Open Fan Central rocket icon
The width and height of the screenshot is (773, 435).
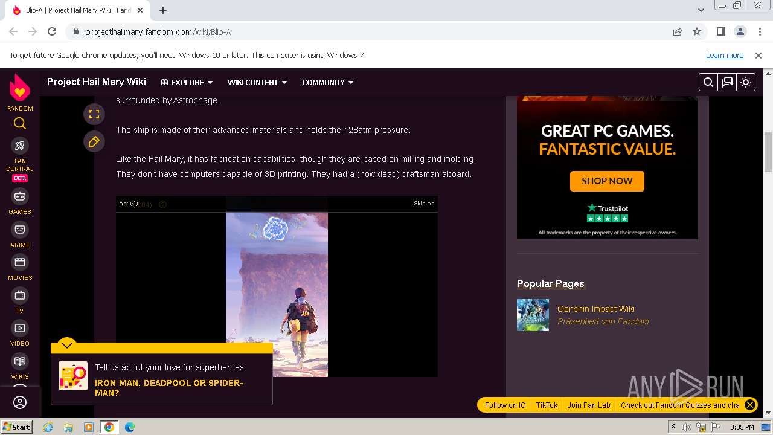coord(20,146)
